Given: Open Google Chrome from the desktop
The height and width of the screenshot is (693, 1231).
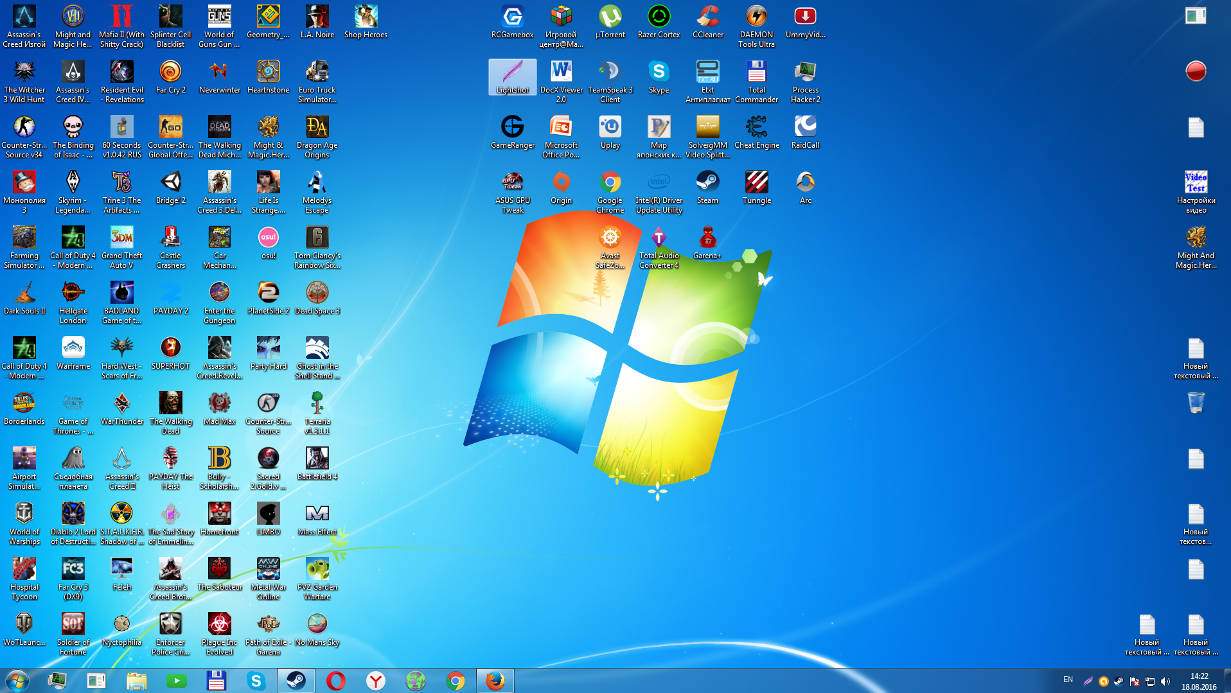Looking at the screenshot, I should 610,192.
